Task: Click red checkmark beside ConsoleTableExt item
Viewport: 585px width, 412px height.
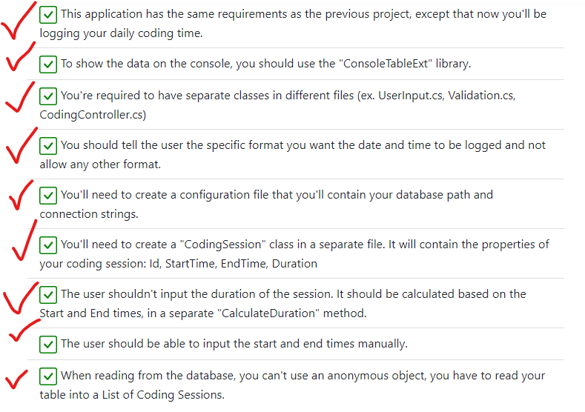Action: point(20,56)
